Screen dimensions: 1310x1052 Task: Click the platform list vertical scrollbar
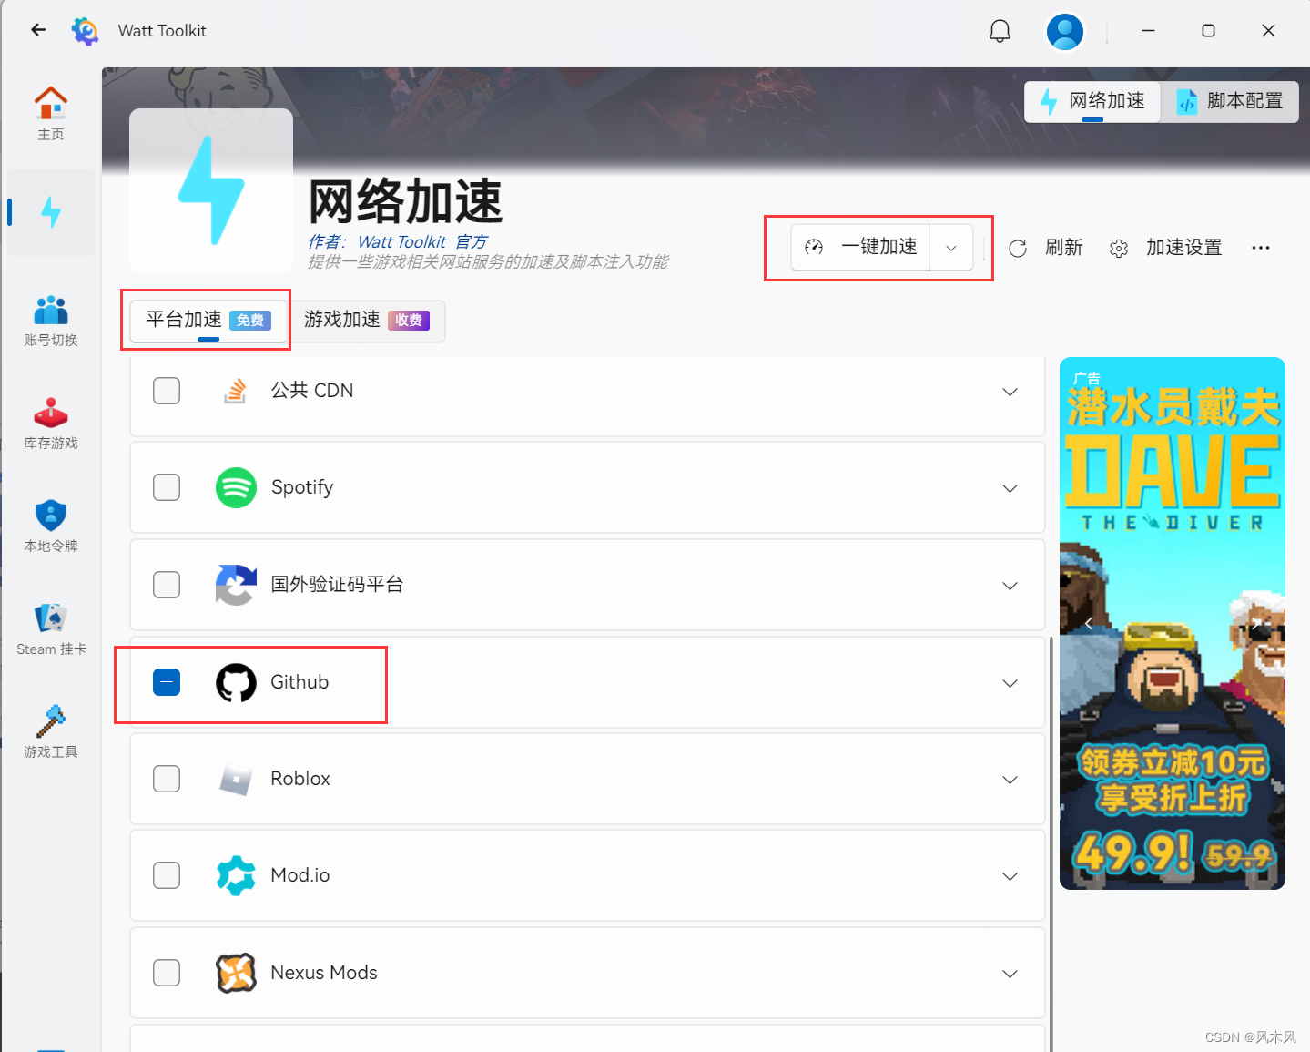pos(1051,843)
